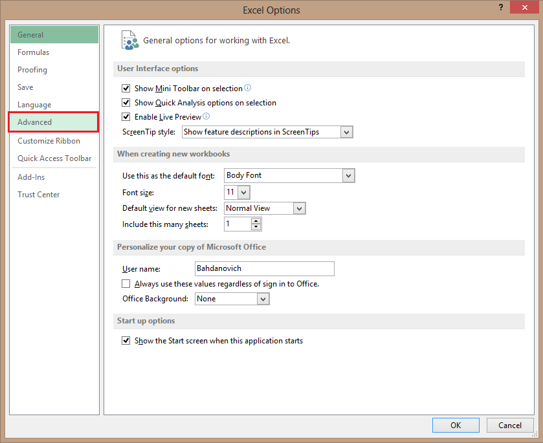Click the info icon beside Enable Live Preview
Viewport: 543px width, 443px height.
[206, 117]
